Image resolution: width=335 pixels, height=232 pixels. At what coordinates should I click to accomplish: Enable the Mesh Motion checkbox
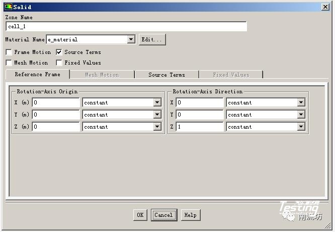pos(9,63)
